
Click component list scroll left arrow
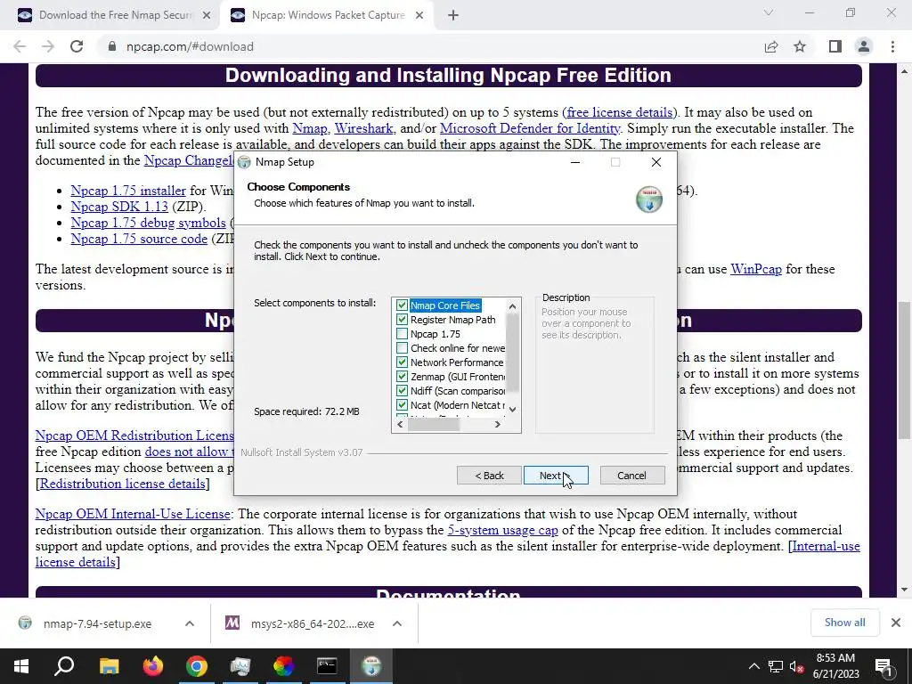click(400, 425)
